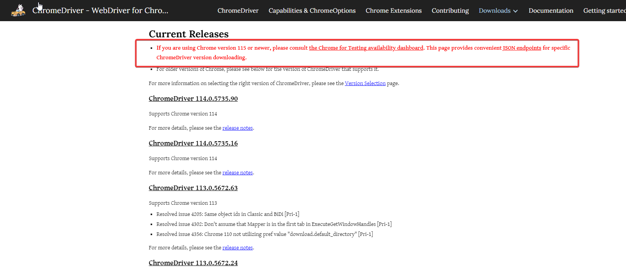
Task: Expand the Downloads menu chevron
Action: [515, 11]
